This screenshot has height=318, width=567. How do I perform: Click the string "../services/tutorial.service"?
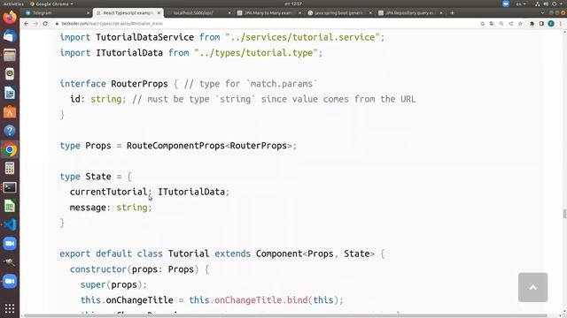click(x=303, y=37)
